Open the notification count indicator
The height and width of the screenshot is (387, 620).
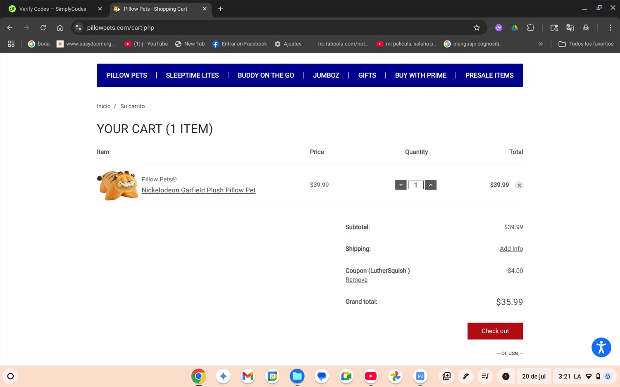coord(506,376)
